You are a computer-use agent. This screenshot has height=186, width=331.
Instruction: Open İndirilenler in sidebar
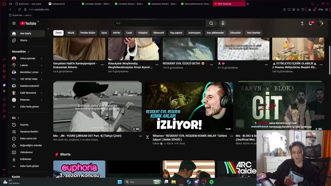point(27,159)
